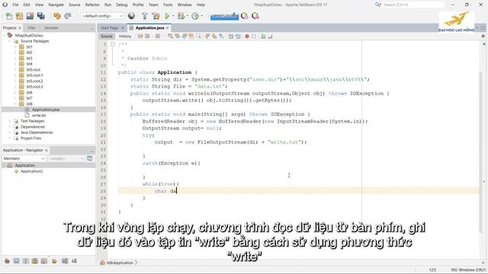Open the Refactor menu

tap(92, 5)
